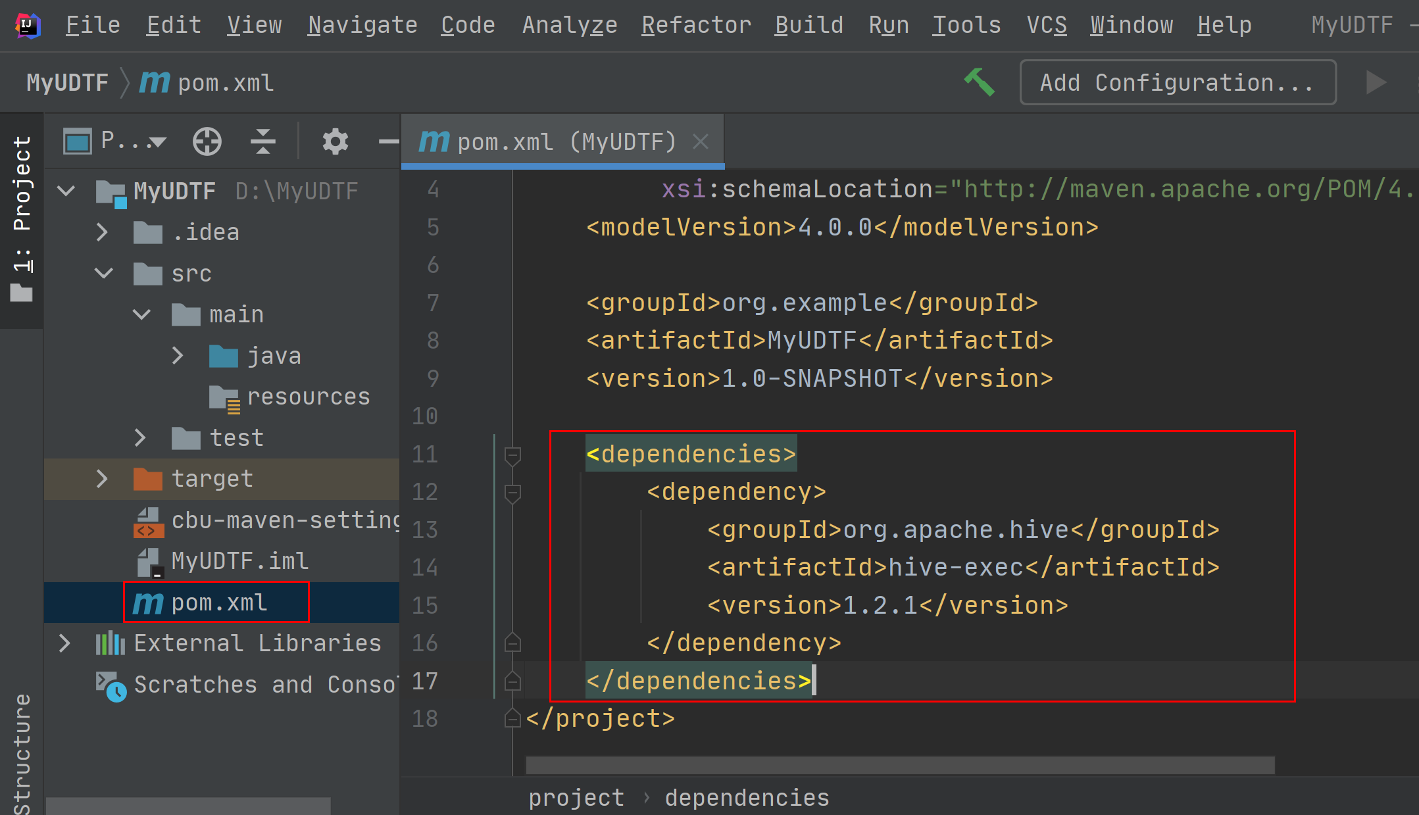Open the Refactor menu

click(696, 25)
